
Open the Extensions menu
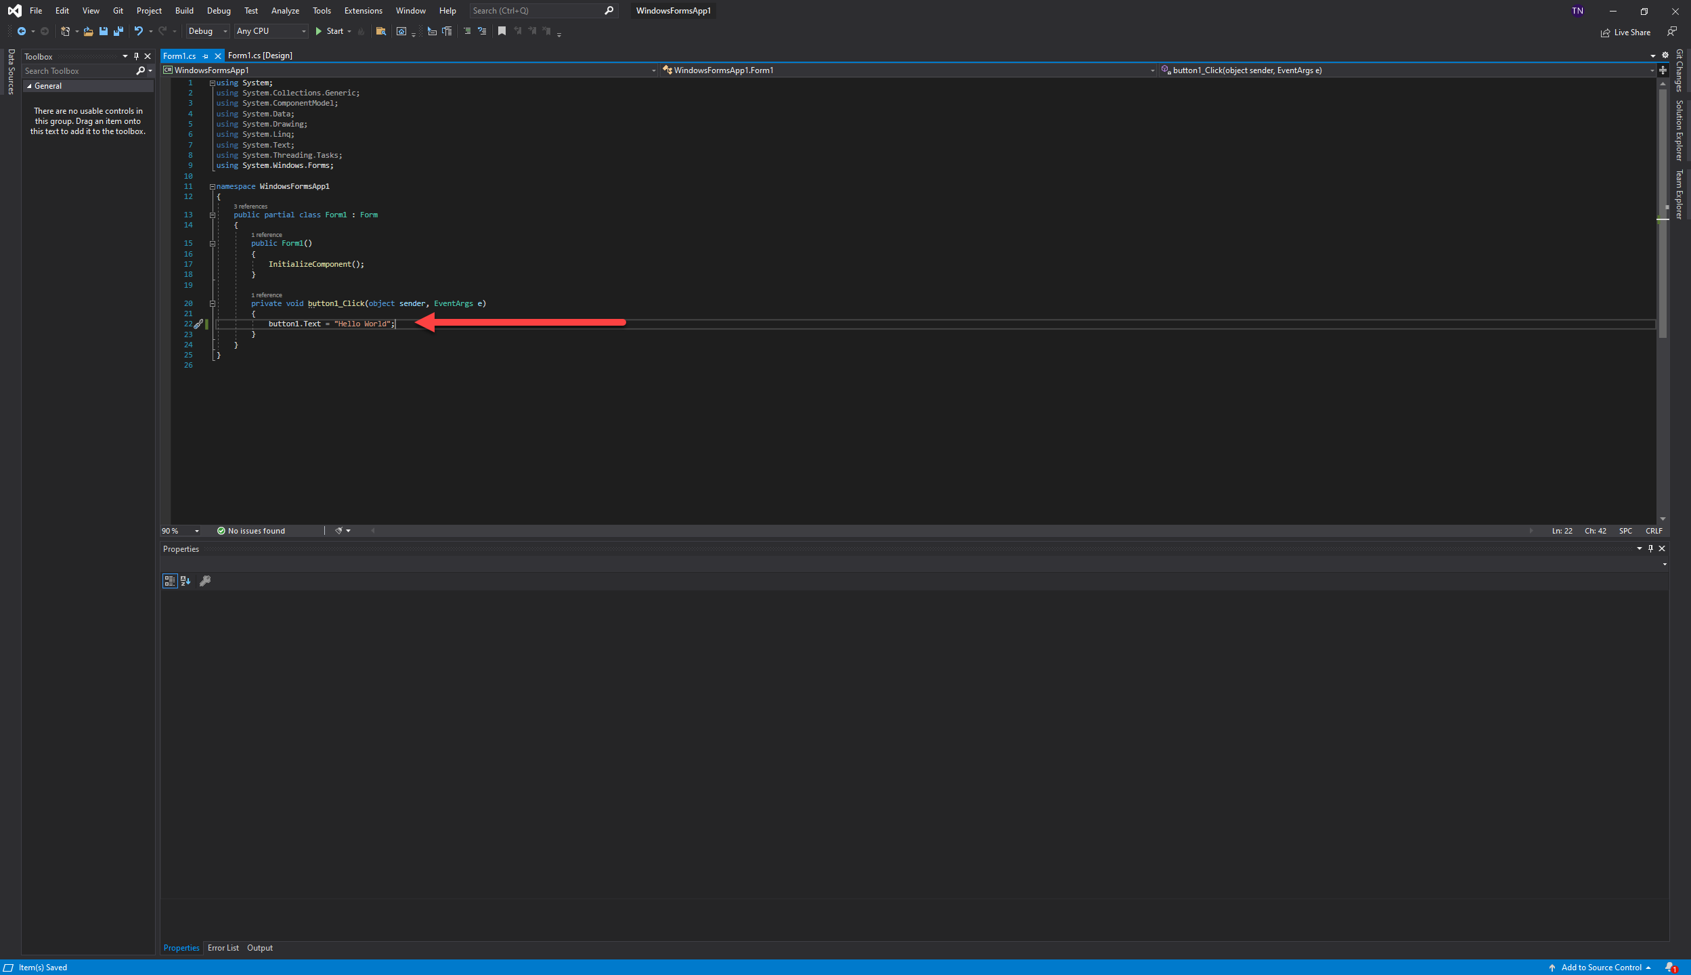pyautogui.click(x=363, y=11)
